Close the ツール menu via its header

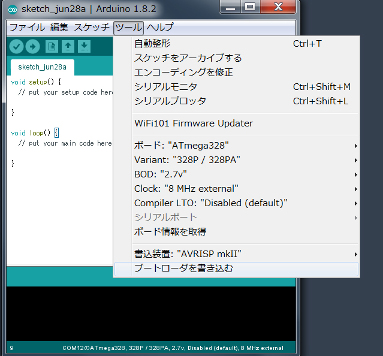pyautogui.click(x=128, y=28)
